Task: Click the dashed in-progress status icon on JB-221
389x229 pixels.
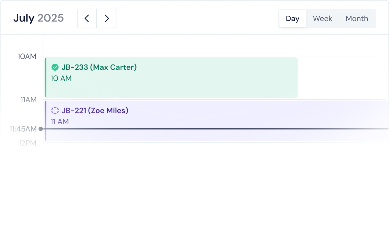Action: click(54, 110)
